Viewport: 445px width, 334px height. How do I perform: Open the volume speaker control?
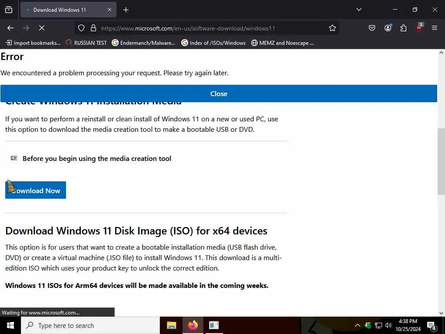point(388,325)
